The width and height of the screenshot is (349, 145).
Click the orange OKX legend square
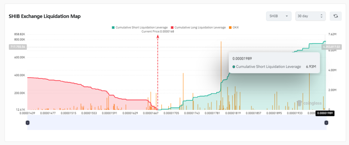230,27
